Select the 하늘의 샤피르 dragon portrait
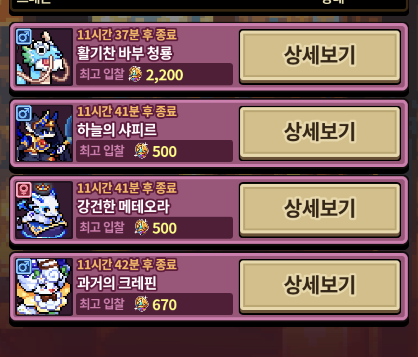The image size is (418, 357). click(44, 133)
